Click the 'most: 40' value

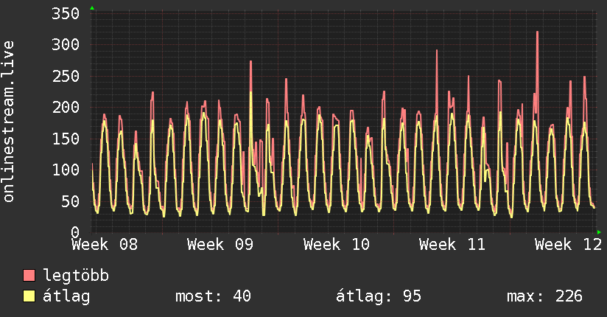(214, 296)
